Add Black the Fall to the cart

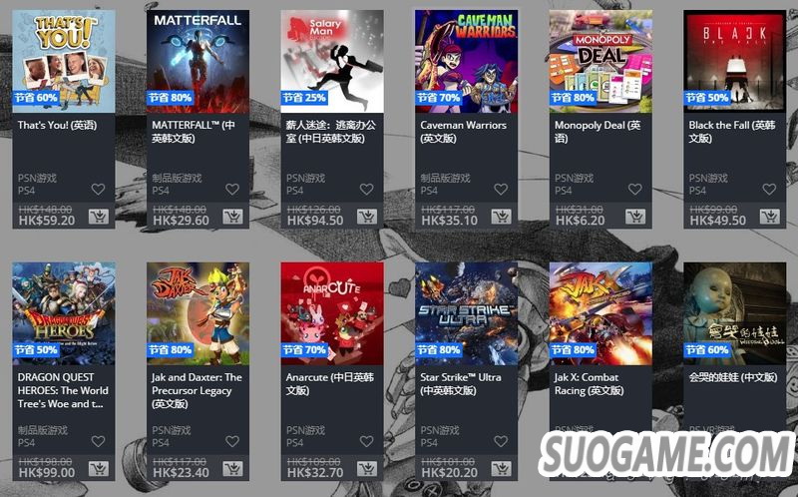coord(770,217)
